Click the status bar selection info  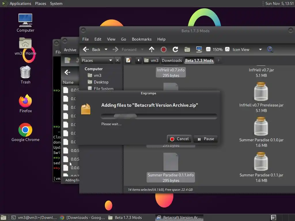[160, 190]
